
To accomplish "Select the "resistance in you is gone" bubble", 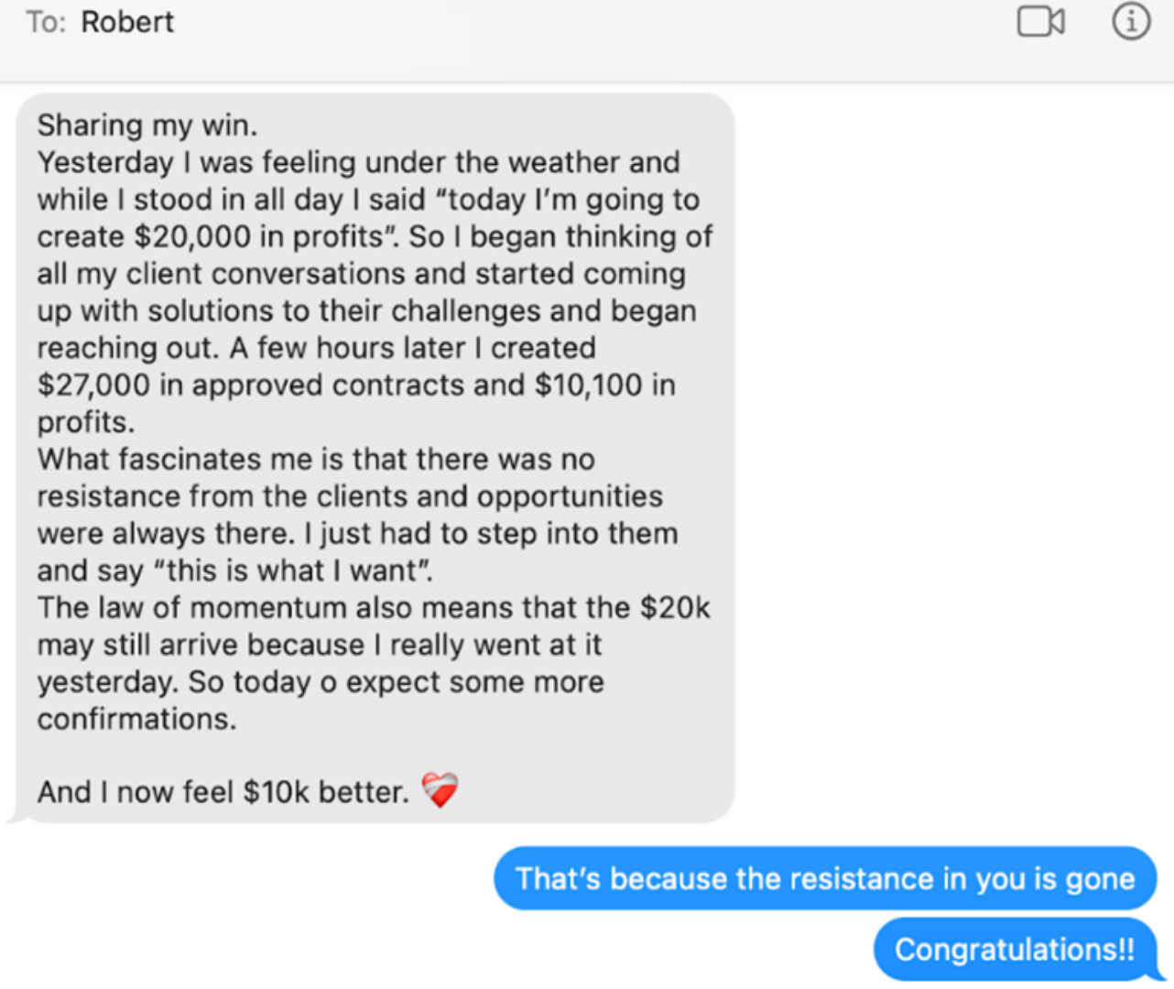I will [x=825, y=878].
